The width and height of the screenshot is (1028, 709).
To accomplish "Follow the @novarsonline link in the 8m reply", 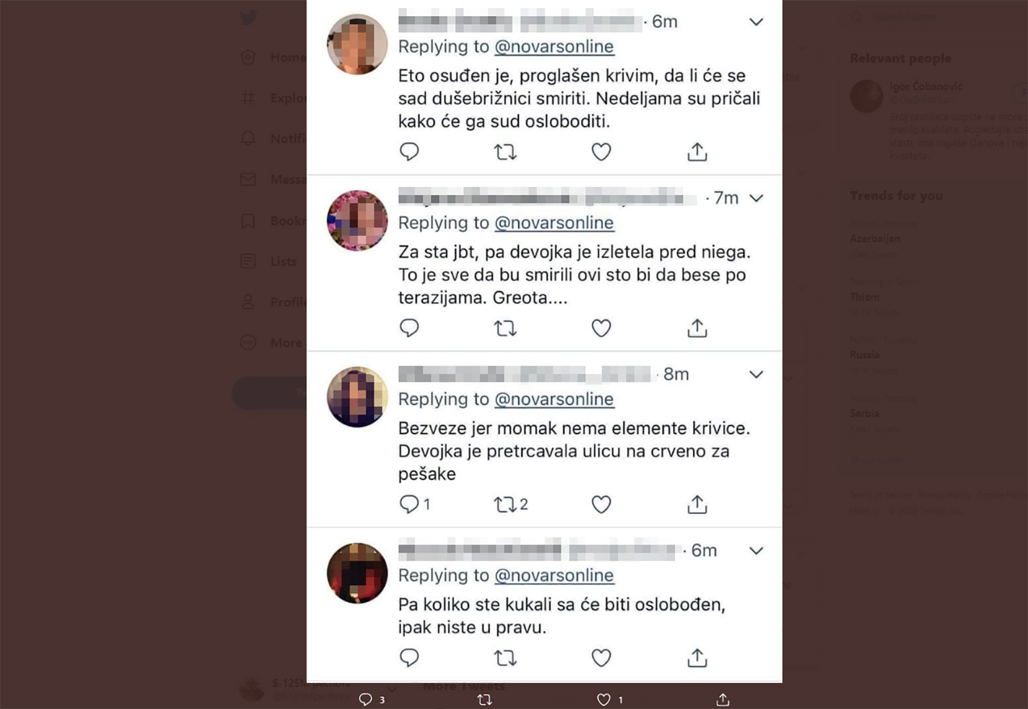I will pos(554,399).
